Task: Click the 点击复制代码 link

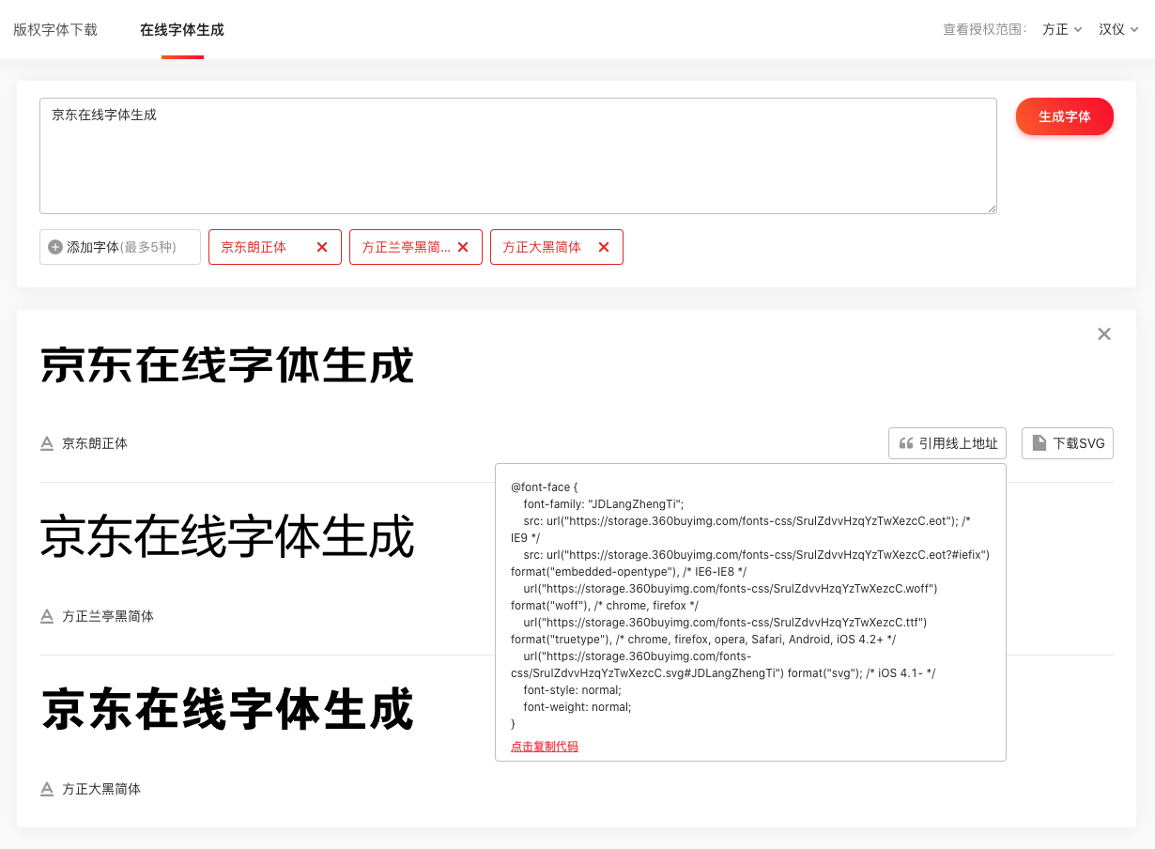Action: coord(545,747)
